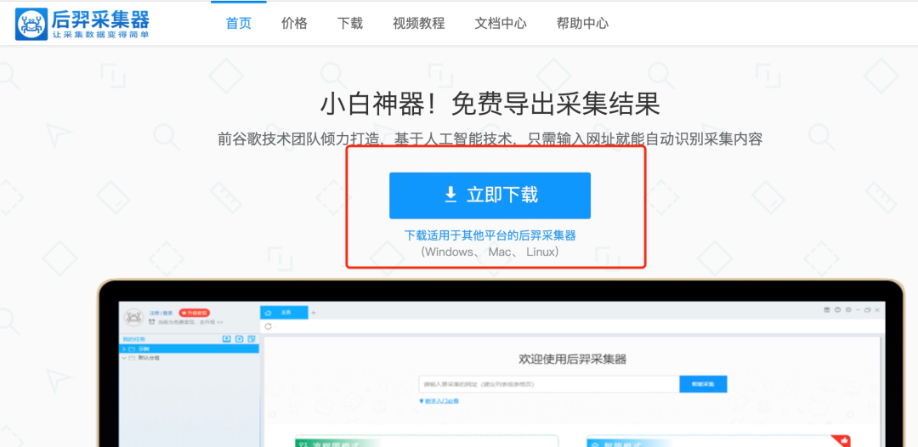918x447 pixels.
Task: Click 我的任务 label in the preview sidebar
Action: [x=134, y=339]
